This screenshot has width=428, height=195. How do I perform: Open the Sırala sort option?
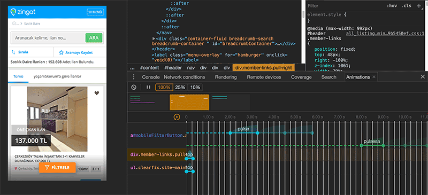point(20,52)
